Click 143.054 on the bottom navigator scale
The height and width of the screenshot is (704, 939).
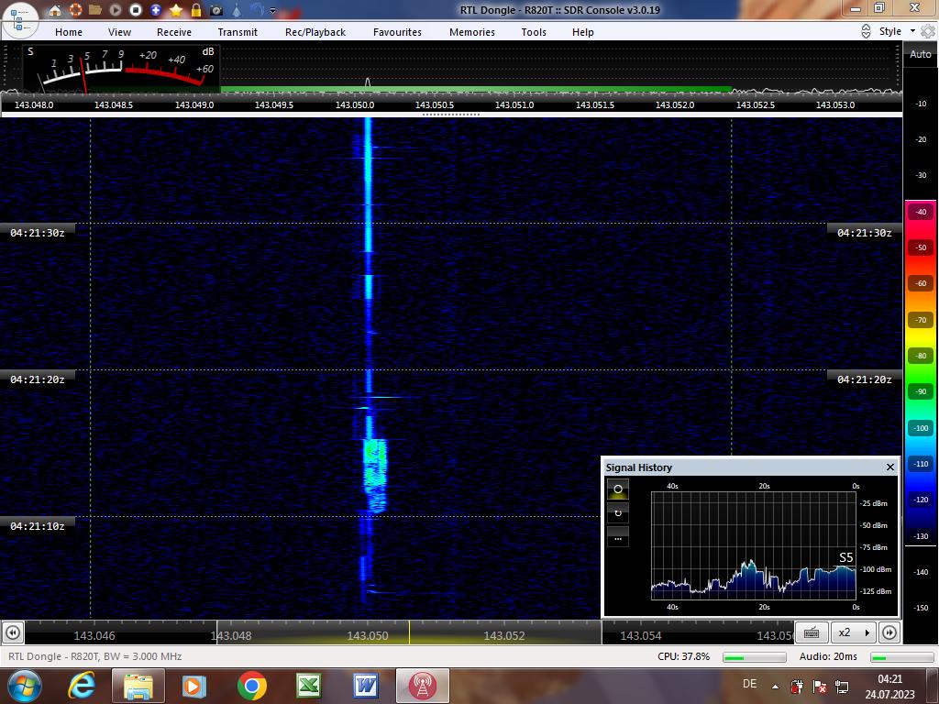click(641, 636)
